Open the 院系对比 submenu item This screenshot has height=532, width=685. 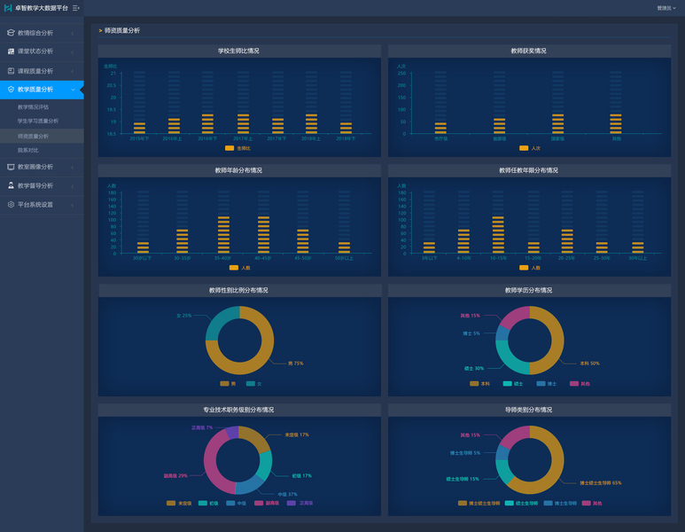click(28, 150)
